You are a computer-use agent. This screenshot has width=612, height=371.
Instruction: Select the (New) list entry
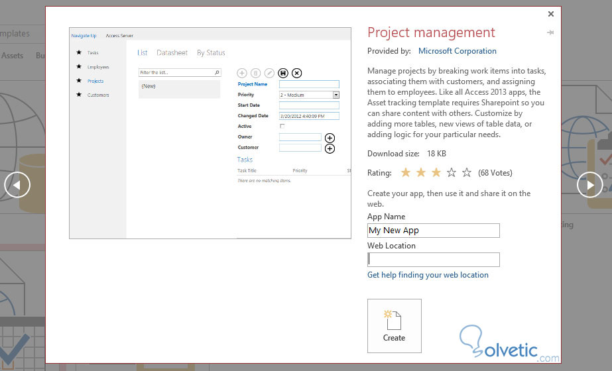point(179,89)
